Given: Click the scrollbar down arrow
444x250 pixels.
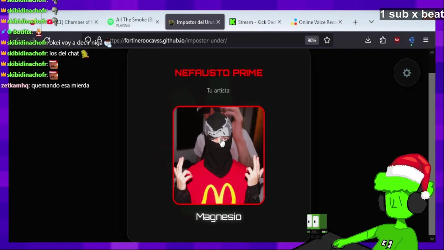Looking at the screenshot, I should click(432, 239).
